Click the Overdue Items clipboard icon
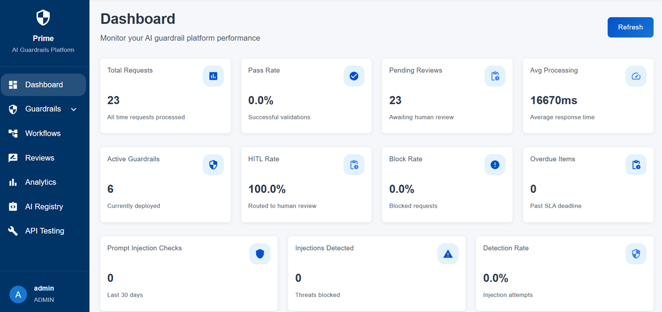This screenshot has width=662, height=312. (x=636, y=164)
